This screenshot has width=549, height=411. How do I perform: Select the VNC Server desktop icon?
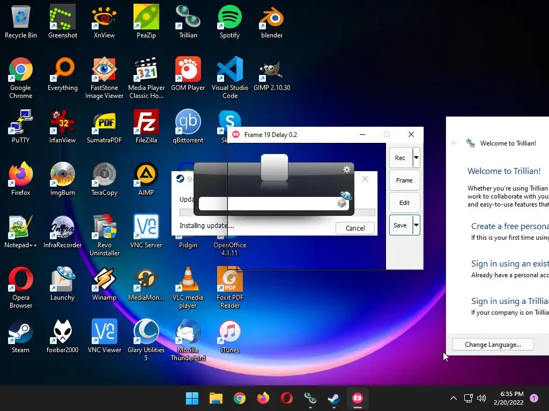(146, 231)
